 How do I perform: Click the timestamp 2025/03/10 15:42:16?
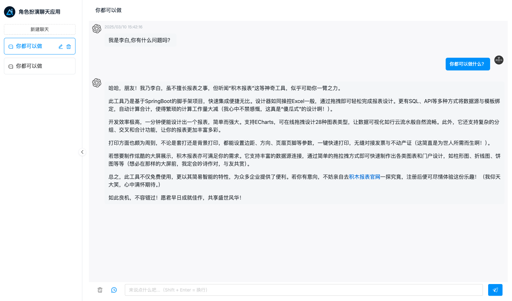point(124,27)
